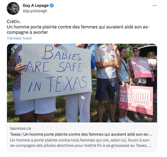The image size is (167, 157).
Task: Click the hand with long nails holding the sign
Action: [x=20, y=67]
